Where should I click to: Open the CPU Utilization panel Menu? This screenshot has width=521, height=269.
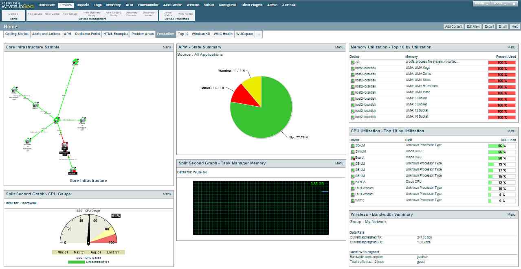tap(511, 131)
